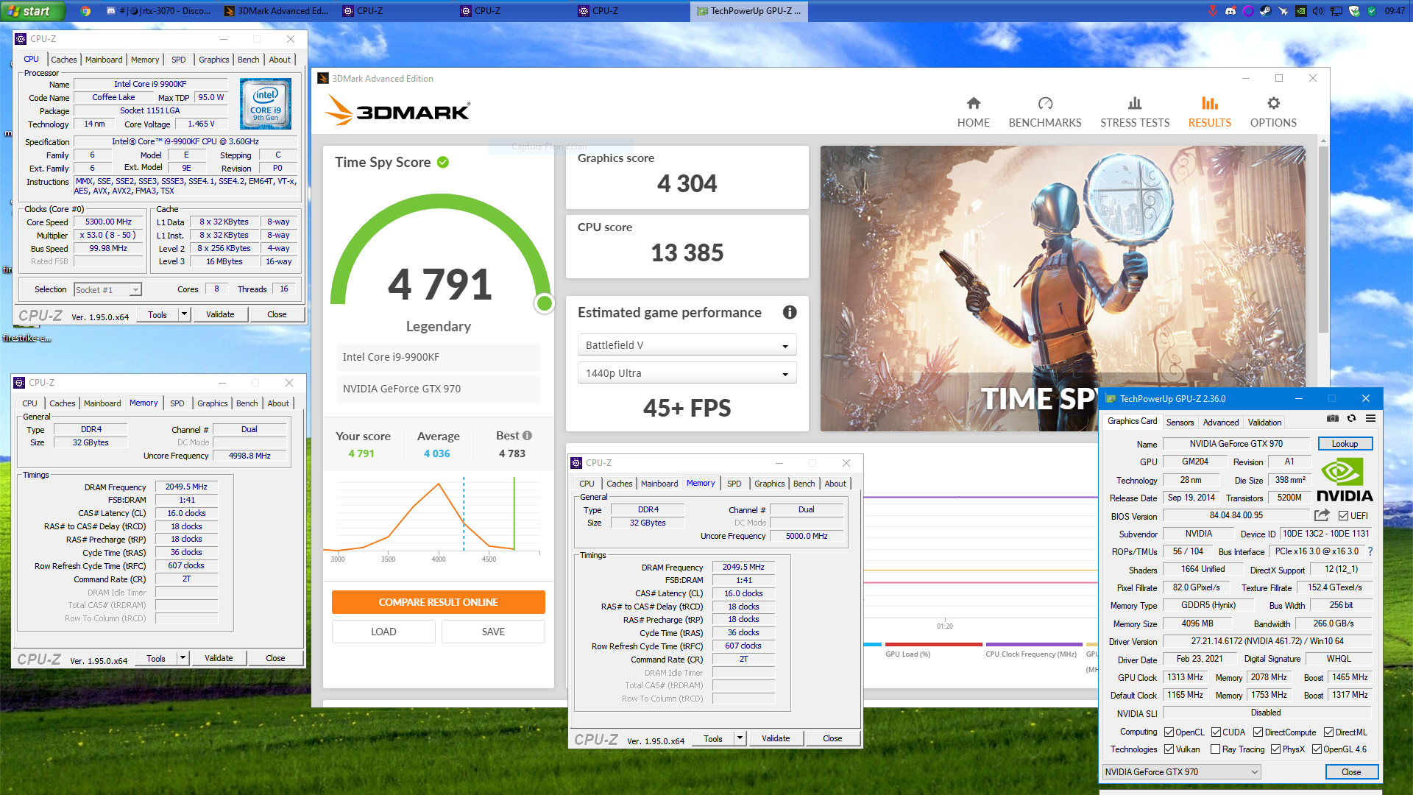
Task: Click the BIOS export share icon in GPU-Z
Action: 1322,515
